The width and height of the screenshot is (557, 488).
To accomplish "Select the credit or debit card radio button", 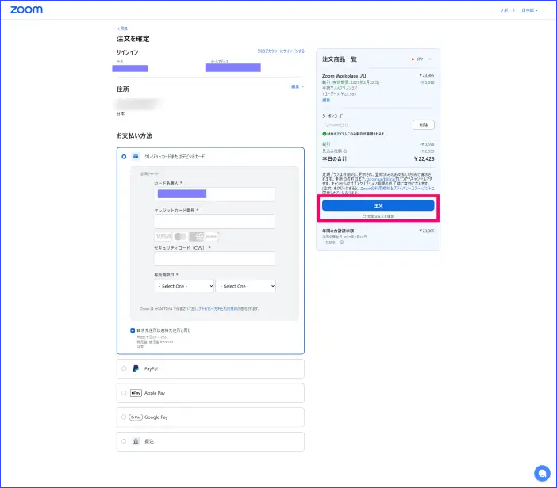I will [124, 157].
